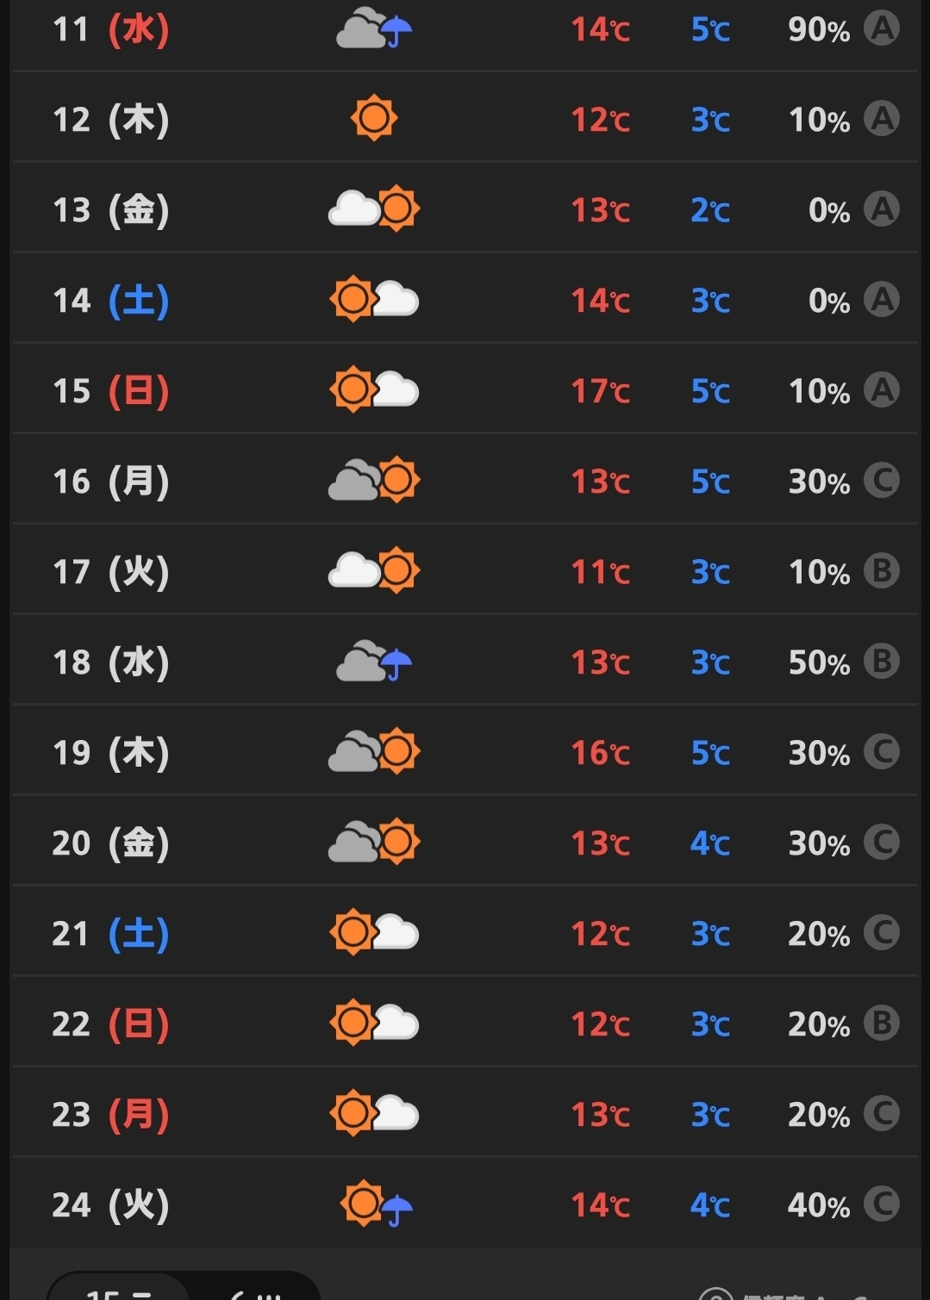Click the cloud-and-sun icon for Friday the 13th
930x1300 pixels.
point(374,208)
